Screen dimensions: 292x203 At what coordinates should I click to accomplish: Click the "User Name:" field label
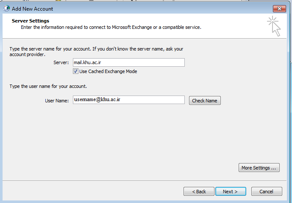pyautogui.click(x=56, y=101)
